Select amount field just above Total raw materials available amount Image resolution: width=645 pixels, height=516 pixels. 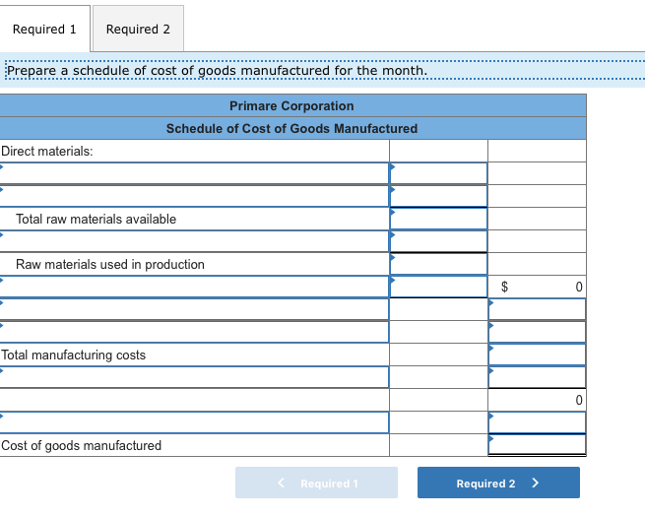point(438,196)
